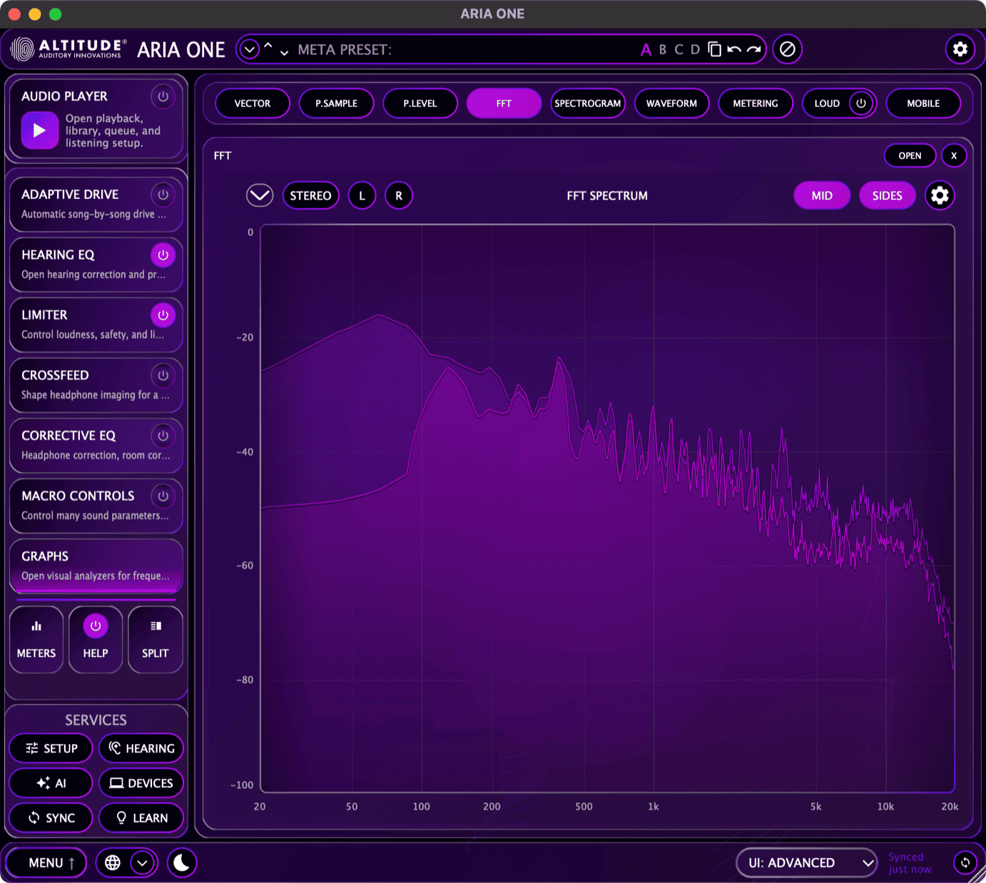This screenshot has height=883, width=986.
Task: Open the Hearing service
Action: click(141, 748)
